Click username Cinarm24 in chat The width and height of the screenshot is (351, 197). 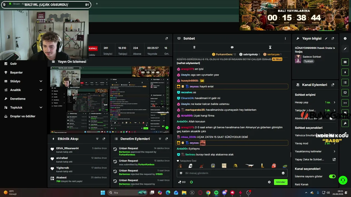click(187, 98)
